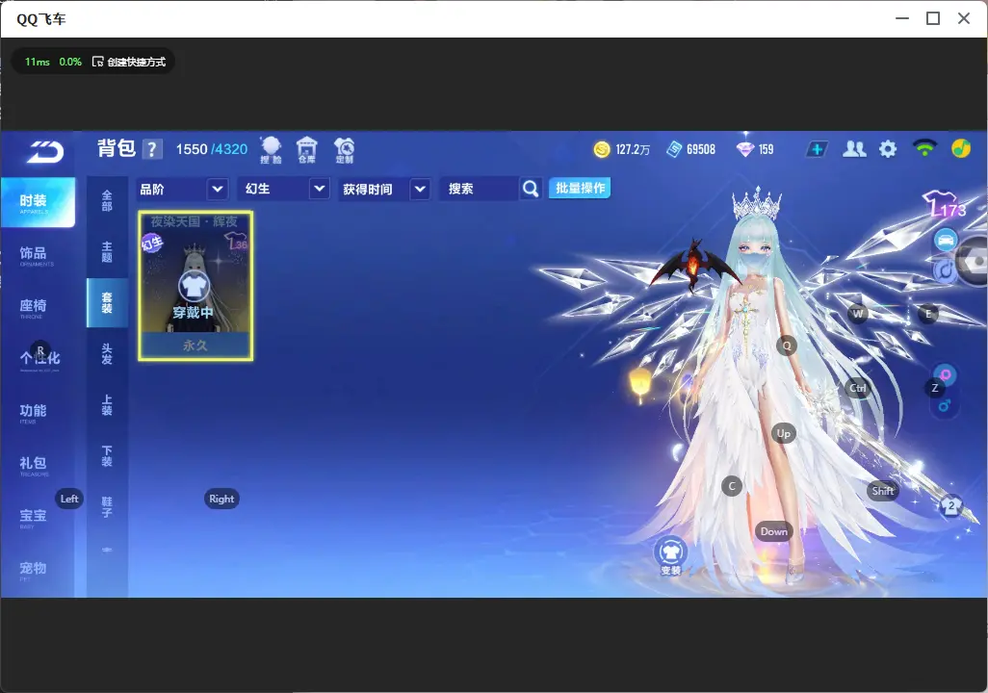Click the 1550/4320 capacity counter
The width and height of the screenshot is (988, 693).
[212, 149]
